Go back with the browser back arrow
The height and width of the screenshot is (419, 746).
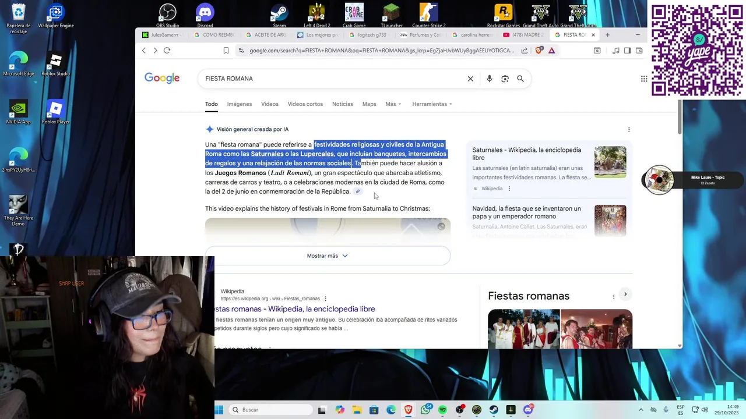pyautogui.click(x=144, y=51)
